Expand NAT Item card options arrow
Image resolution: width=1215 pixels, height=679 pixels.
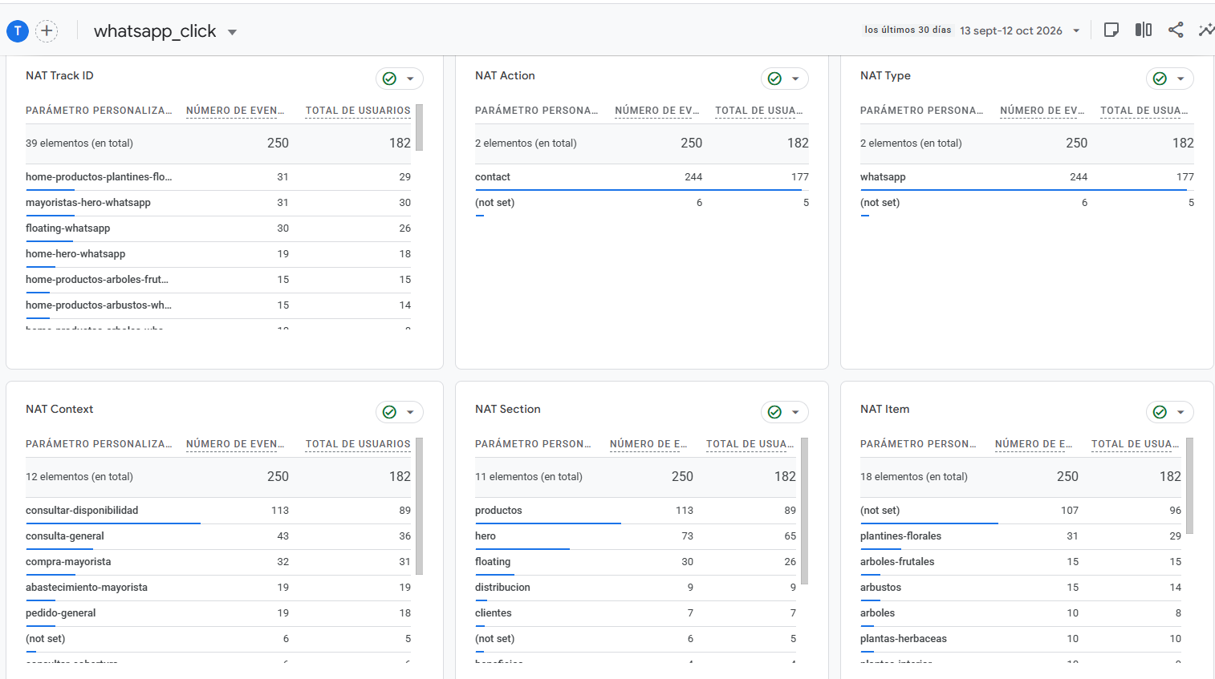(x=1180, y=412)
